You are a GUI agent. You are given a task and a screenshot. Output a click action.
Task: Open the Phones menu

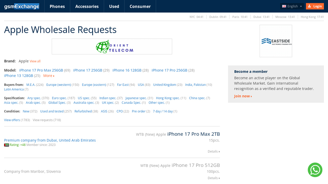[57, 6]
